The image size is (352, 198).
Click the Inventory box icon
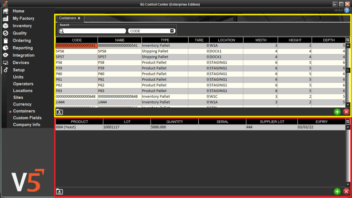pyautogui.click(x=5, y=26)
